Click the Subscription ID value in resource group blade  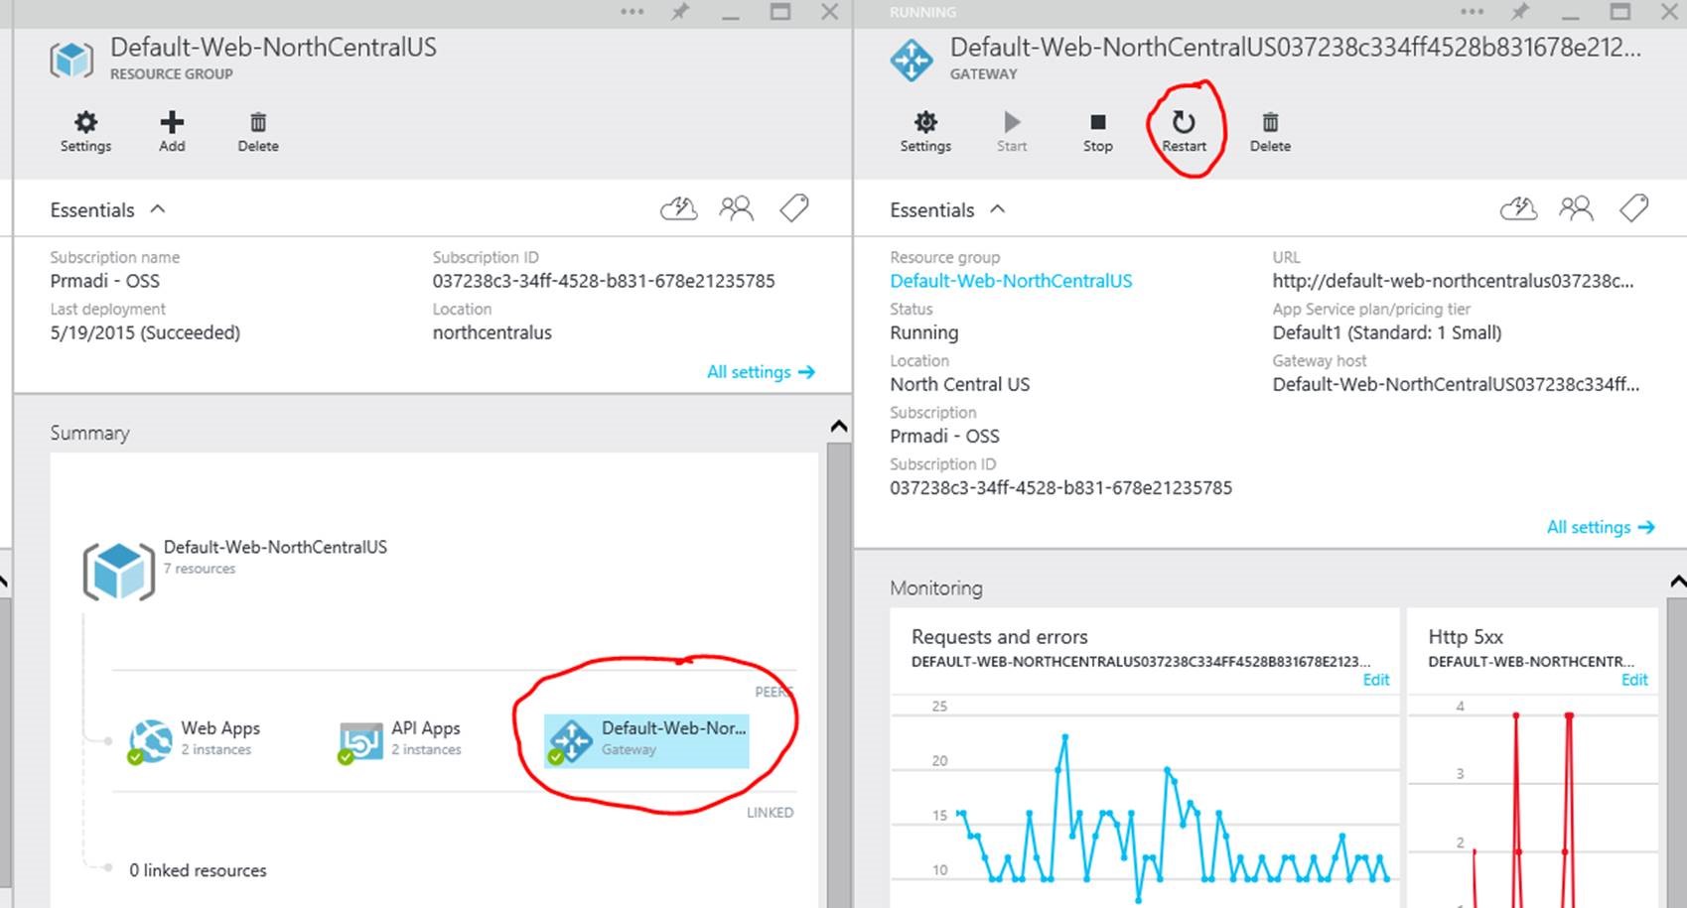tap(604, 281)
